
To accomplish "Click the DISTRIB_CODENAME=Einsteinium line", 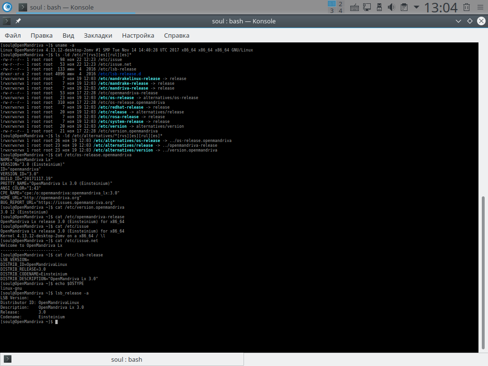I will [x=34, y=274].
